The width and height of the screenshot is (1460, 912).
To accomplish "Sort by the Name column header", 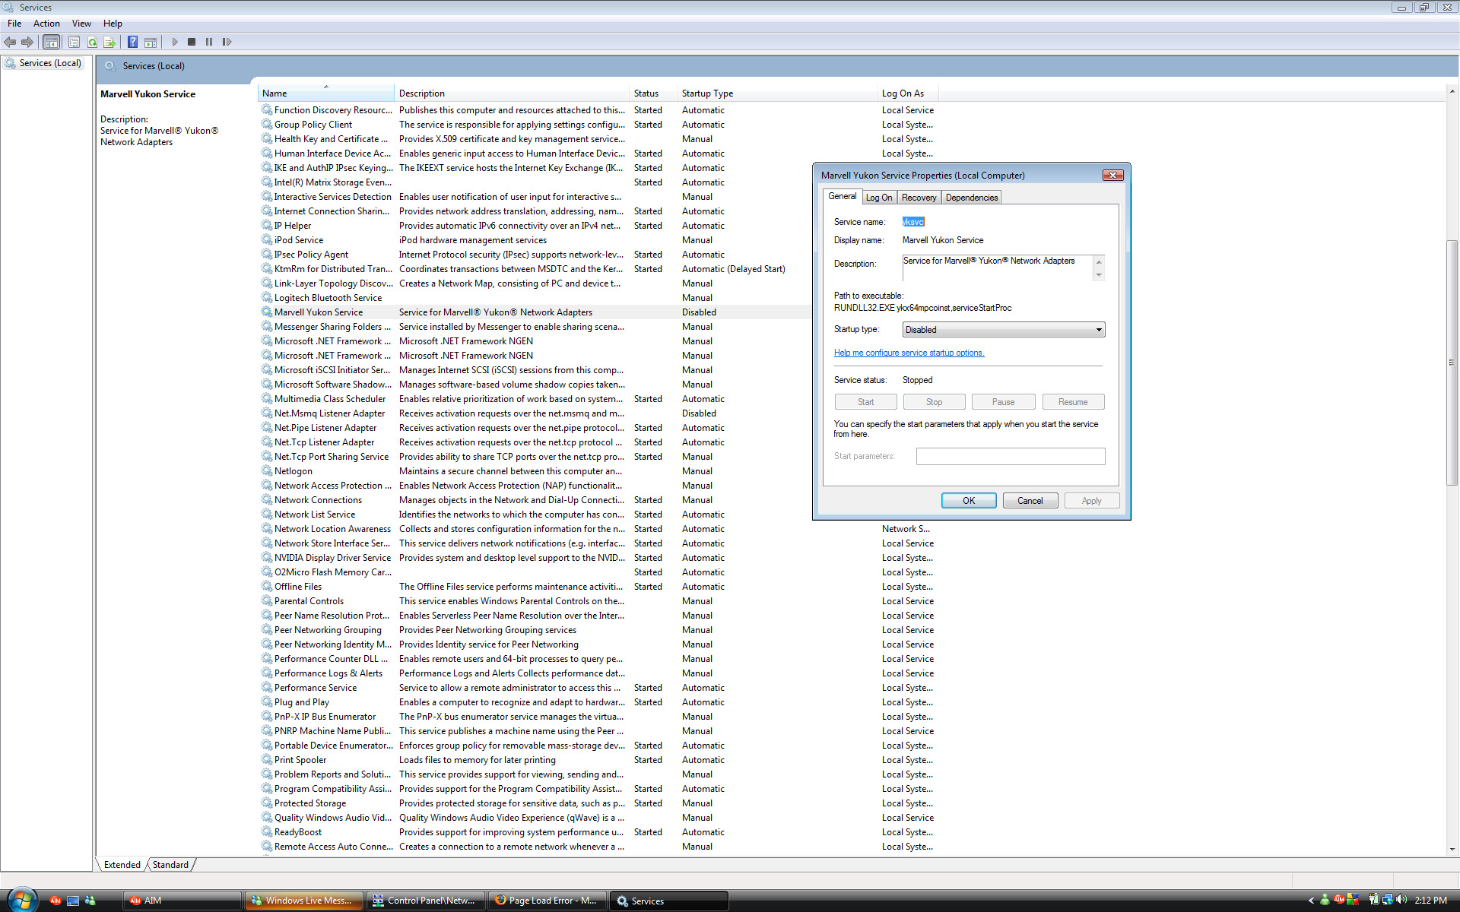I will pyautogui.click(x=325, y=93).
